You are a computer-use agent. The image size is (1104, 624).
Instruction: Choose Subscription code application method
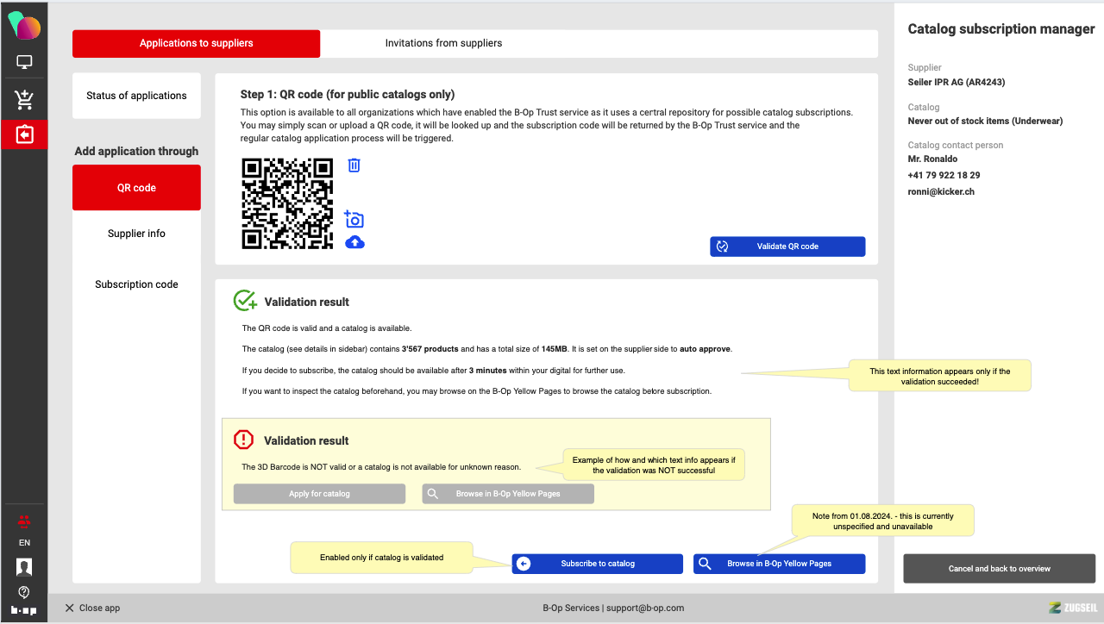tap(136, 284)
